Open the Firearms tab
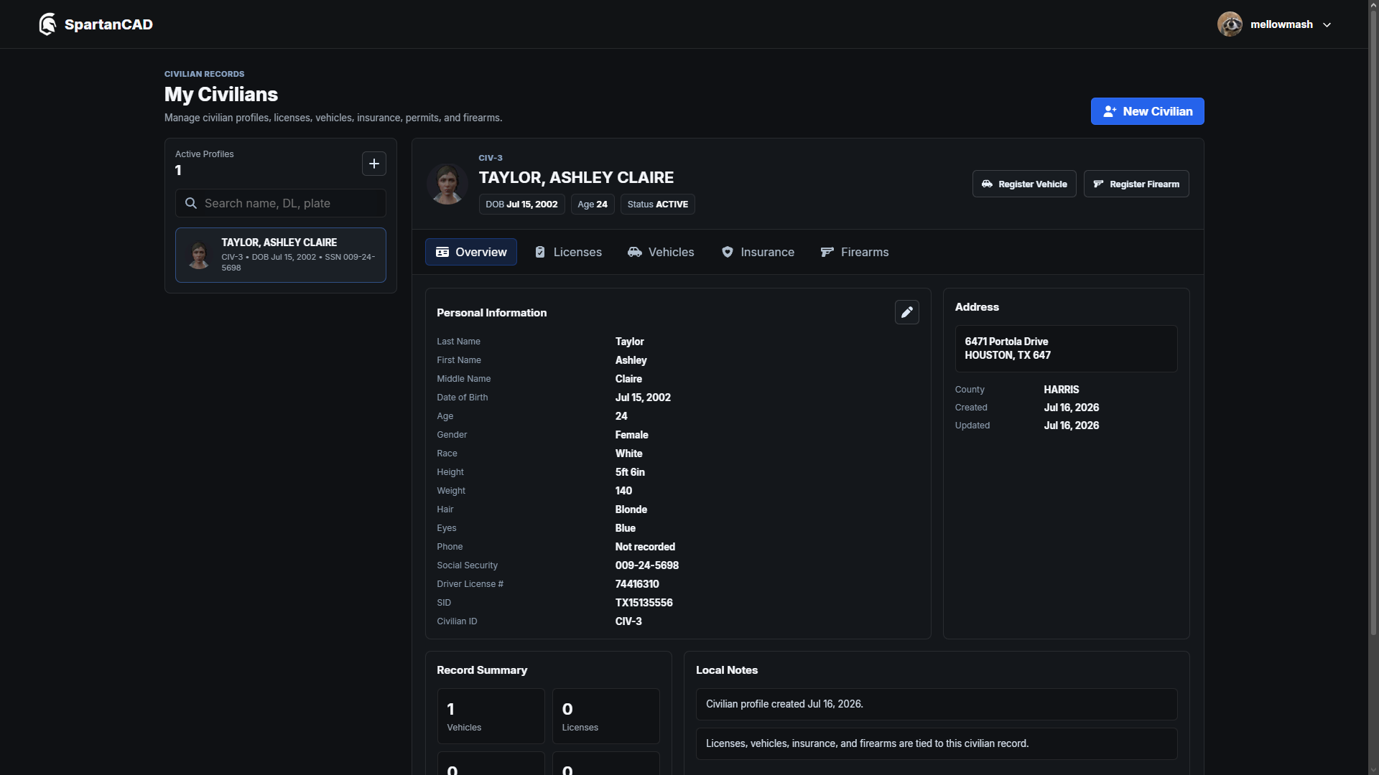The image size is (1379, 775). point(855,252)
